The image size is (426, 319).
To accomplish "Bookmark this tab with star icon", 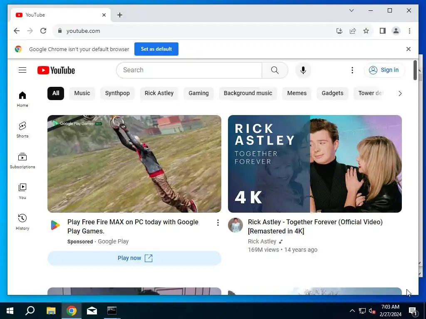I will tap(366, 31).
